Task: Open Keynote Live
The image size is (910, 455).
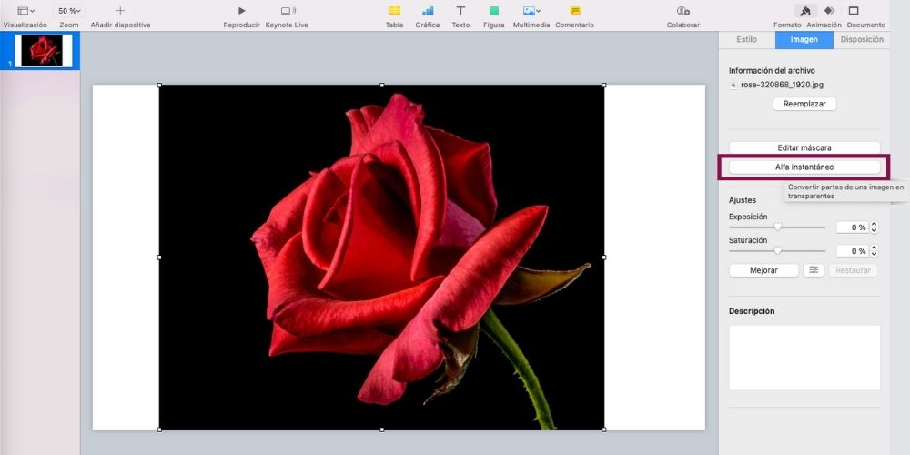Action: (288, 11)
